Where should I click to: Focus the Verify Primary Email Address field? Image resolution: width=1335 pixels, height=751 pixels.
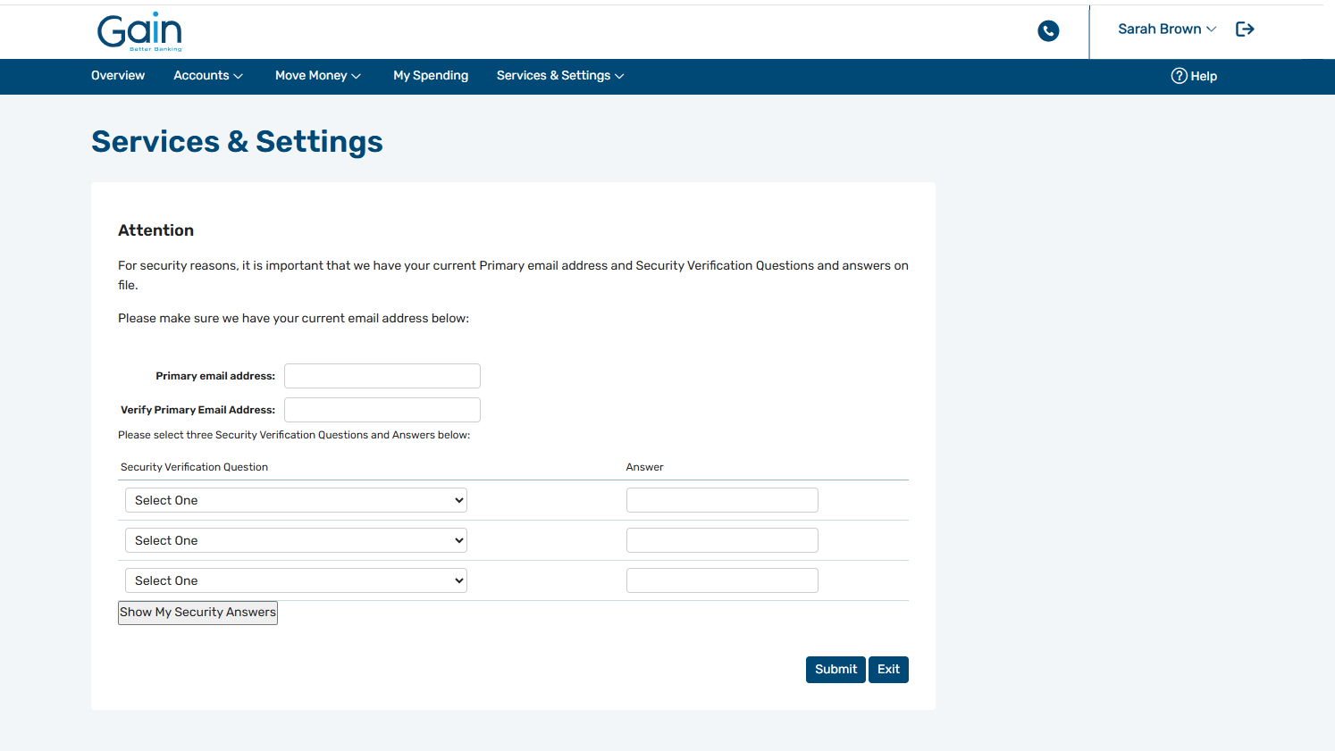(382, 410)
